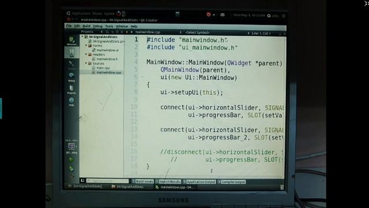Open the File menu
Viewport: 369px width, 208px height.
pyautogui.click(x=69, y=25)
